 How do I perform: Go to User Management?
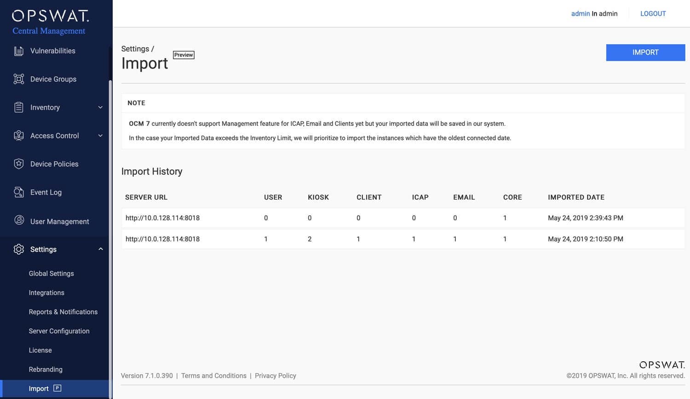click(x=60, y=221)
